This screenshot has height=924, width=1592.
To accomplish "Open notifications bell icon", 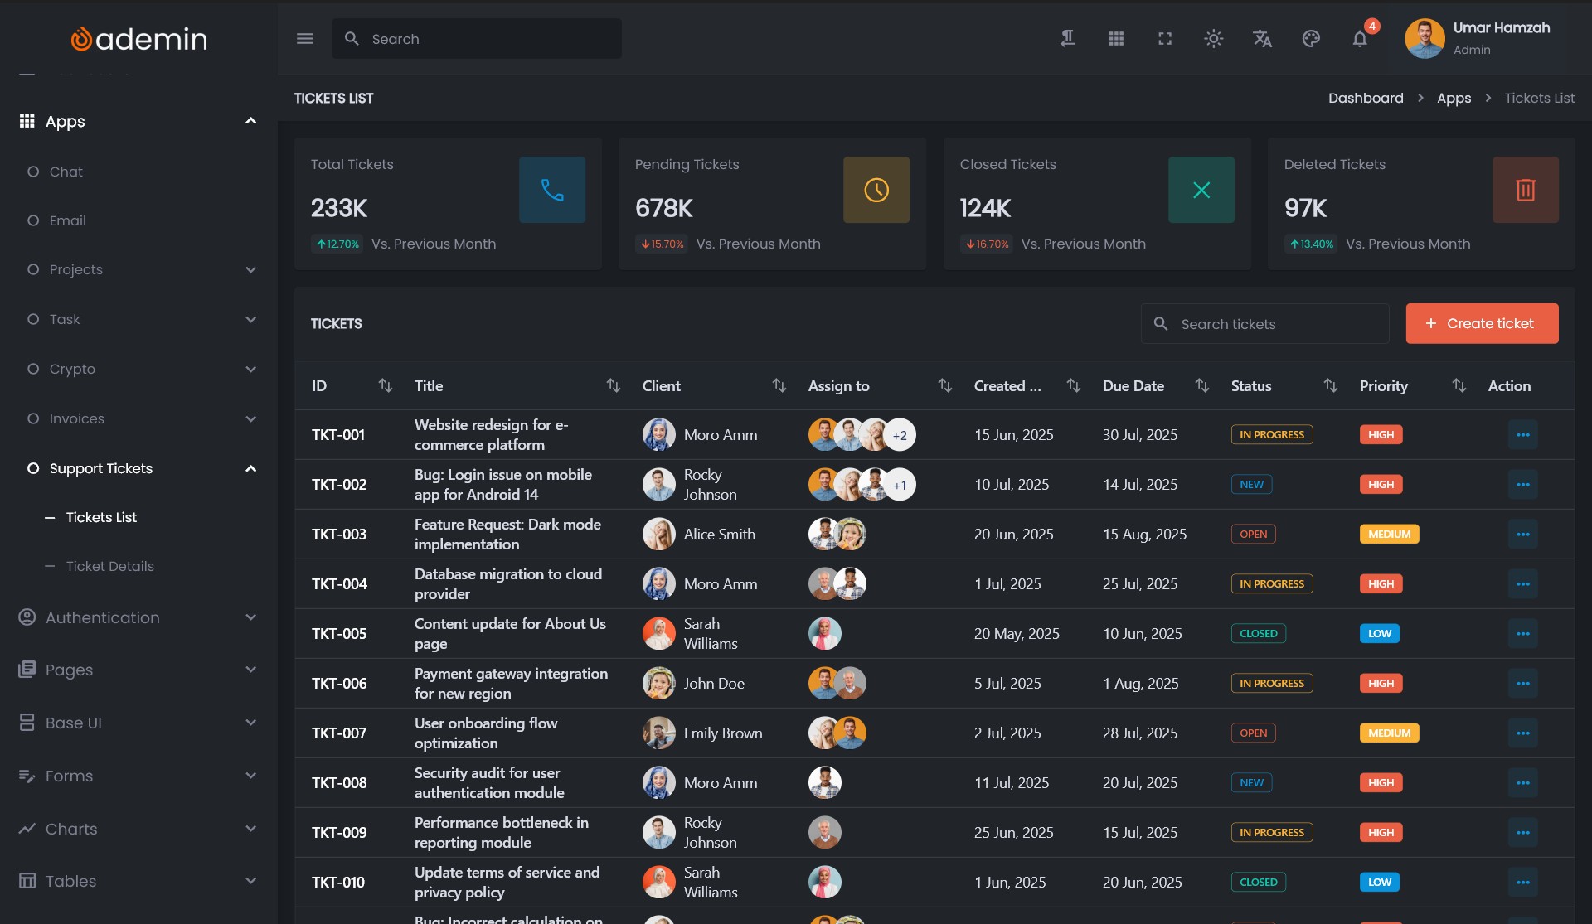I will (1360, 39).
